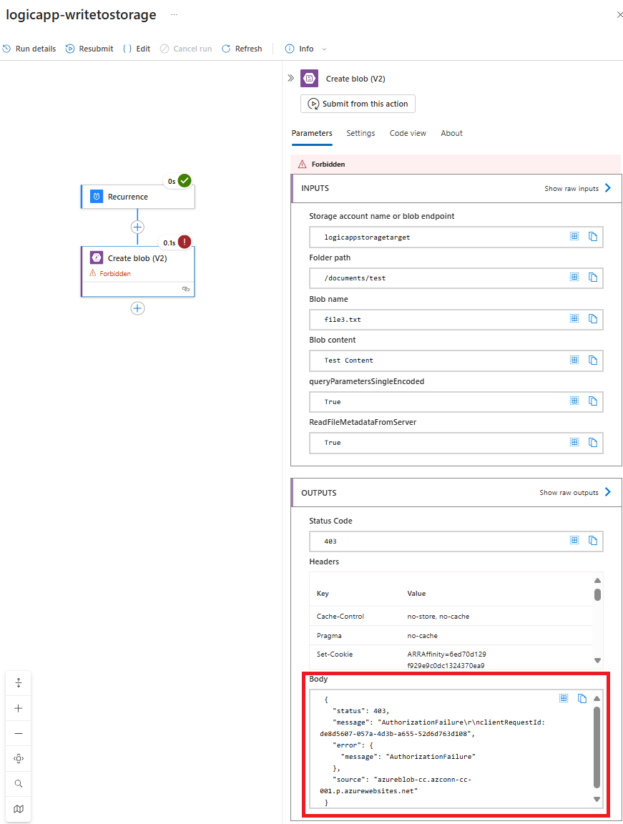Collapse the action details panel chevron
Image resolution: width=623 pixels, height=824 pixels.
coord(291,78)
